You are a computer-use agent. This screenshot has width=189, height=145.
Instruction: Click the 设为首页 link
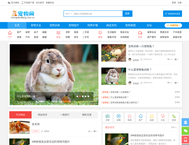(40, 3)
